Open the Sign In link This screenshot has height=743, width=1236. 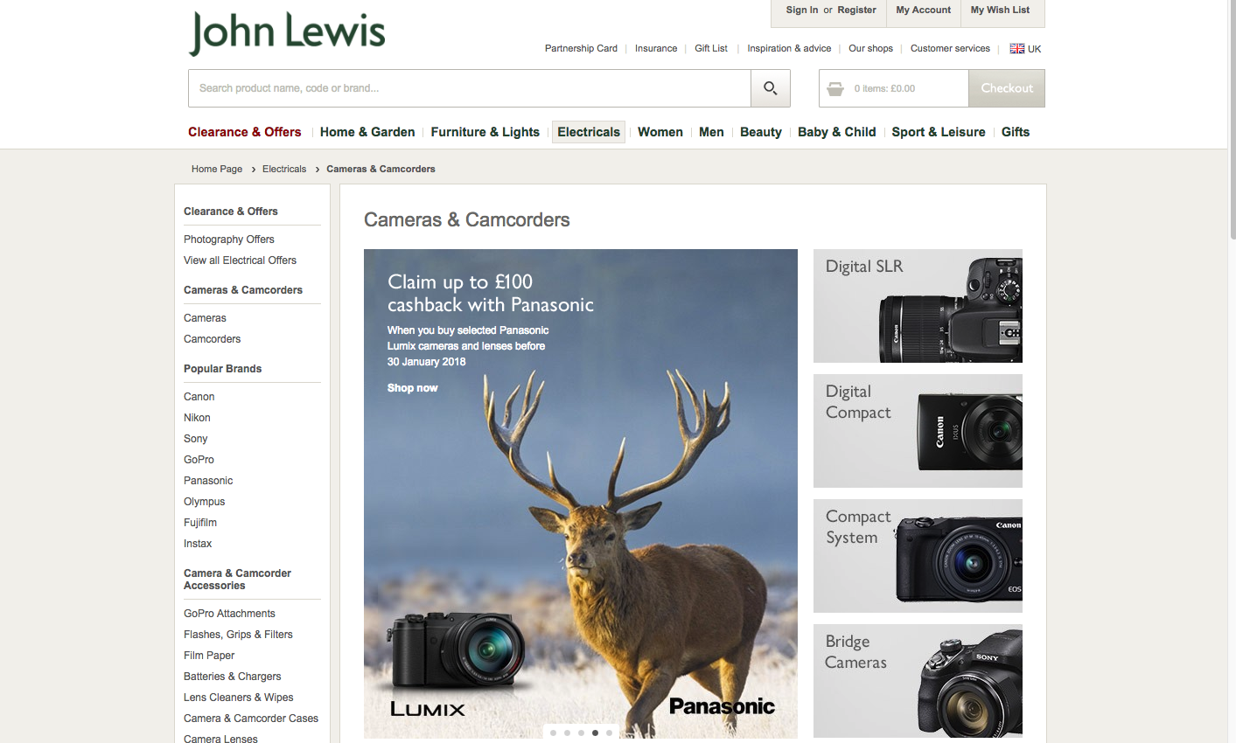pyautogui.click(x=802, y=10)
